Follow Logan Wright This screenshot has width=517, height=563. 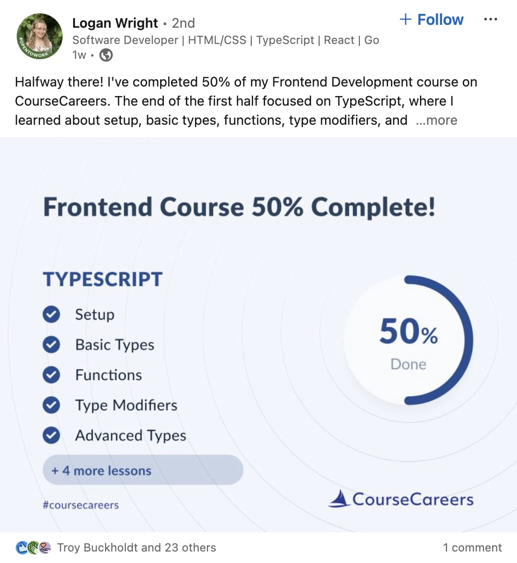click(x=431, y=20)
